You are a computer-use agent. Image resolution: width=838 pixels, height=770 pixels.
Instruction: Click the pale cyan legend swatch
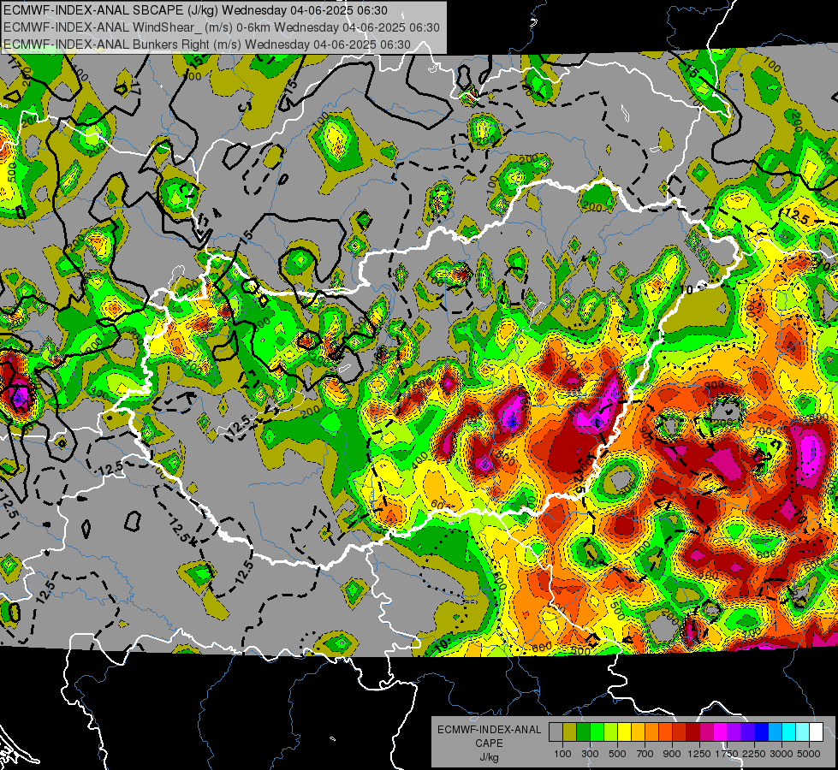click(803, 731)
